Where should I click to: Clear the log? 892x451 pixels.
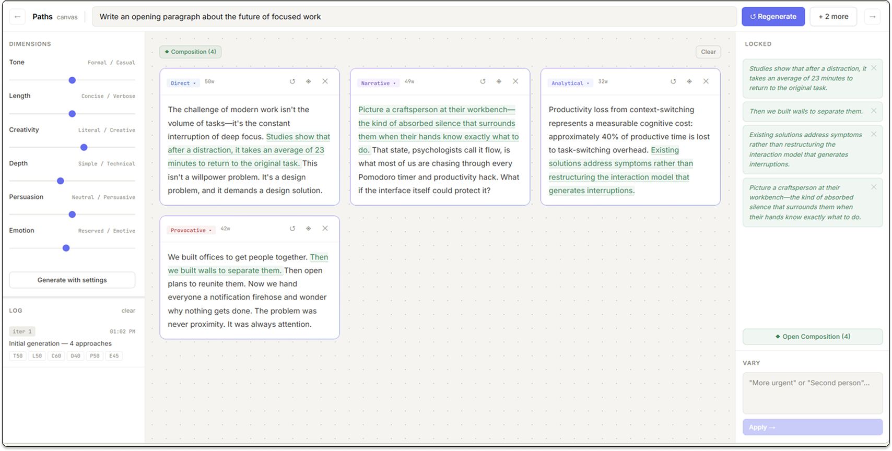click(128, 311)
